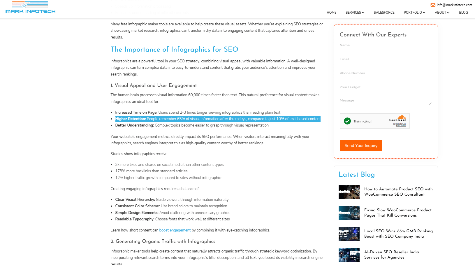This screenshot has width=475, height=265.
Task: Click the highlighted Higher Retention bullet
Action: (x=218, y=119)
